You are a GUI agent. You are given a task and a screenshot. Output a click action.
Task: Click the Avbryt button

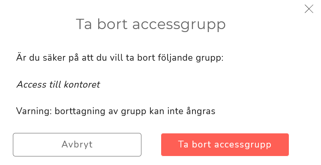tap(77, 144)
